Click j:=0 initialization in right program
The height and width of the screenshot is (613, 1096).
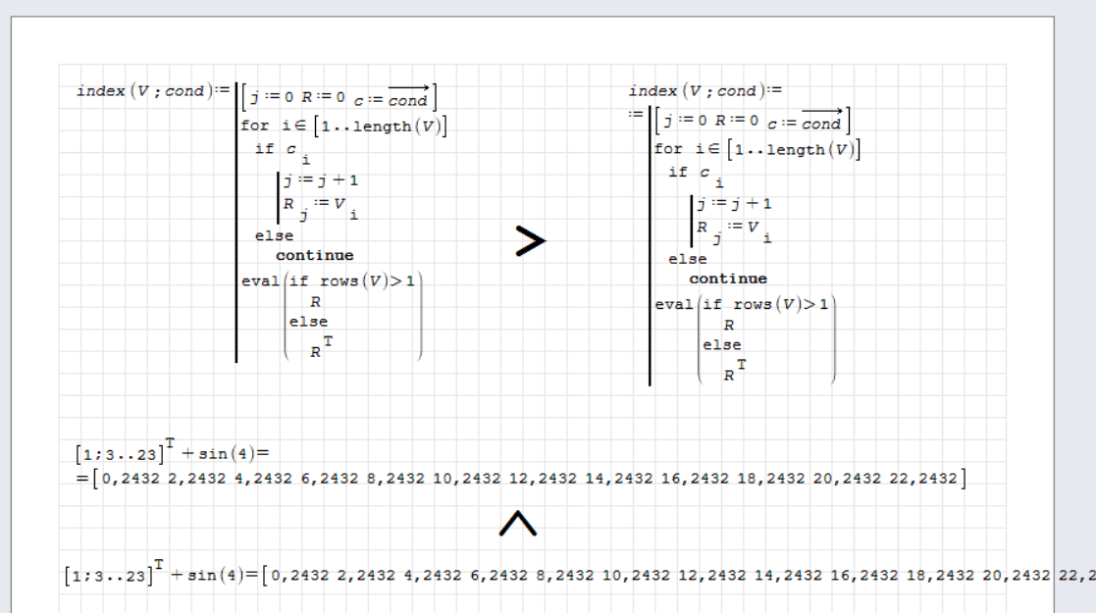click(684, 122)
